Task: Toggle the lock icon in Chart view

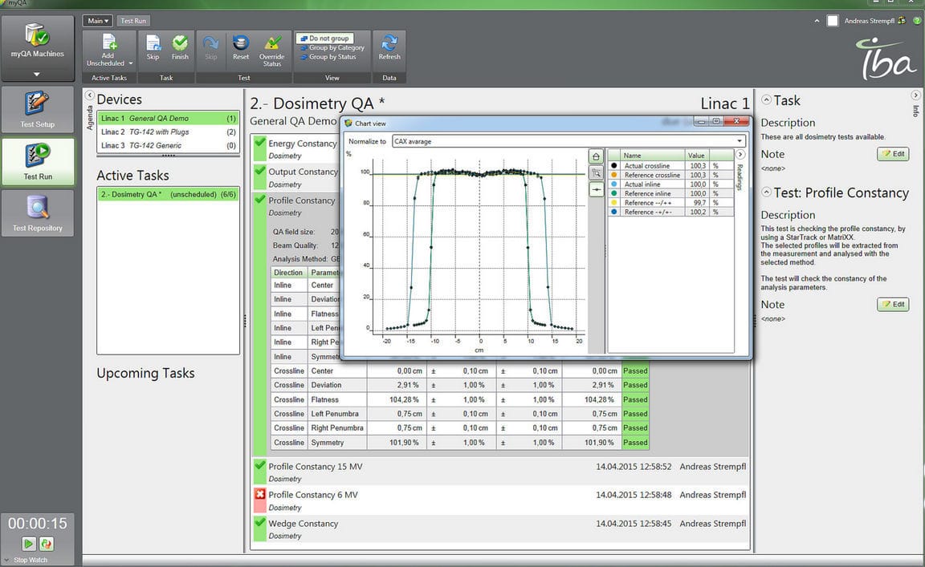Action: coord(596,157)
